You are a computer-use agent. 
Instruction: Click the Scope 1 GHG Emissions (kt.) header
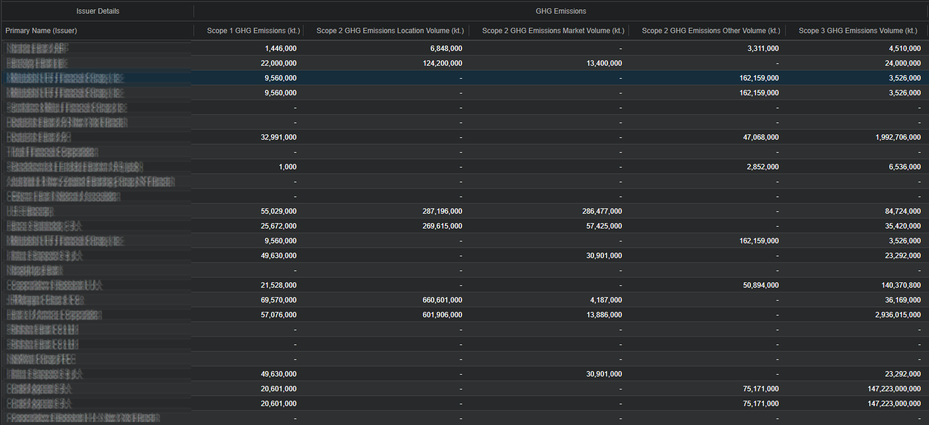[253, 31]
